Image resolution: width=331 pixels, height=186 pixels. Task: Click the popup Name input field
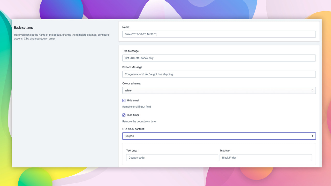219,34
